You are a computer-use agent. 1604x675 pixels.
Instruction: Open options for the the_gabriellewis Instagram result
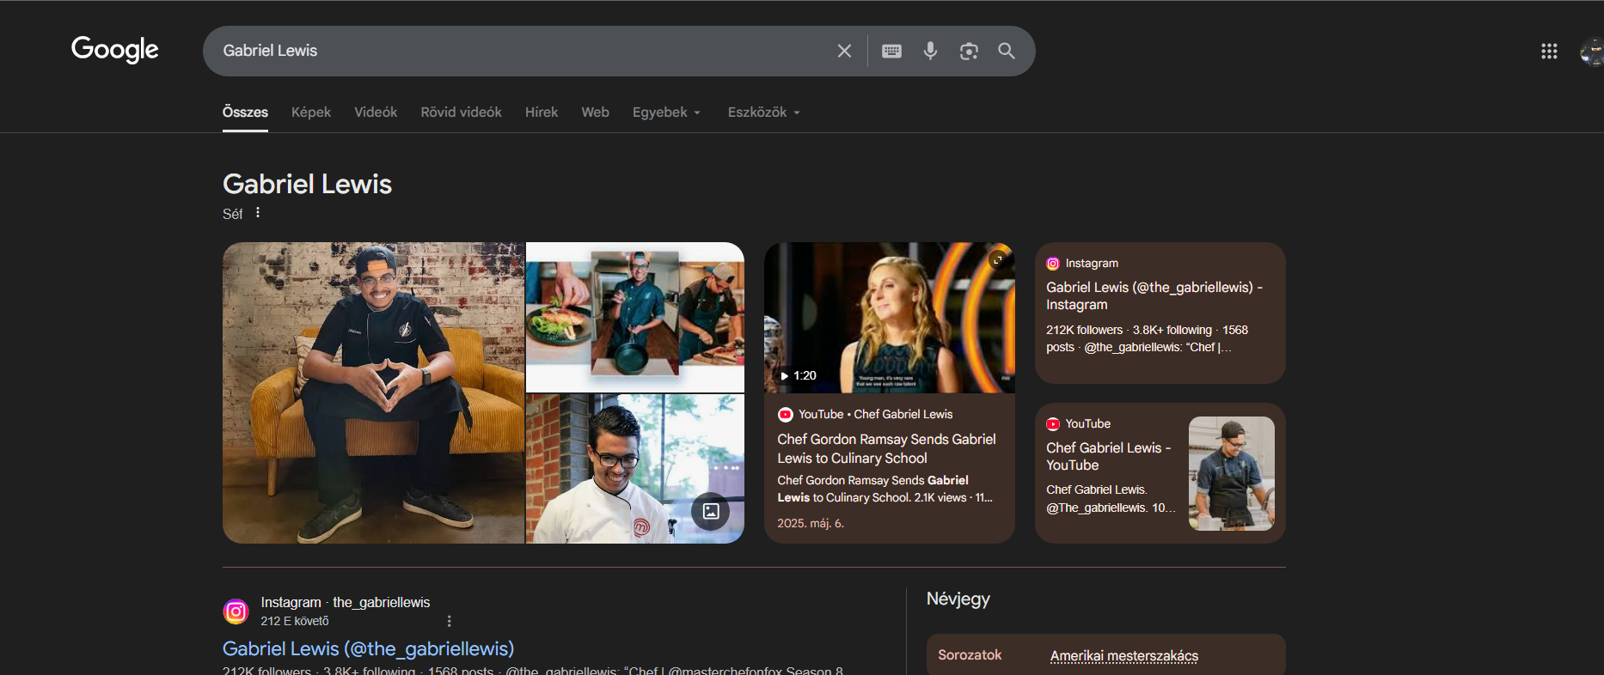(x=449, y=621)
